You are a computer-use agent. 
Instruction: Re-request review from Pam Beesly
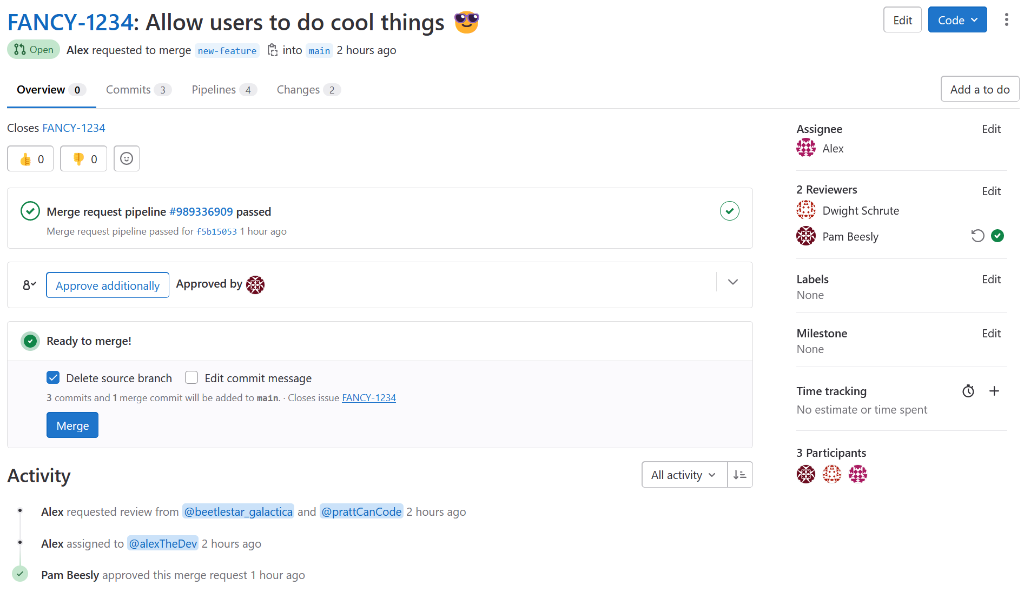point(977,236)
